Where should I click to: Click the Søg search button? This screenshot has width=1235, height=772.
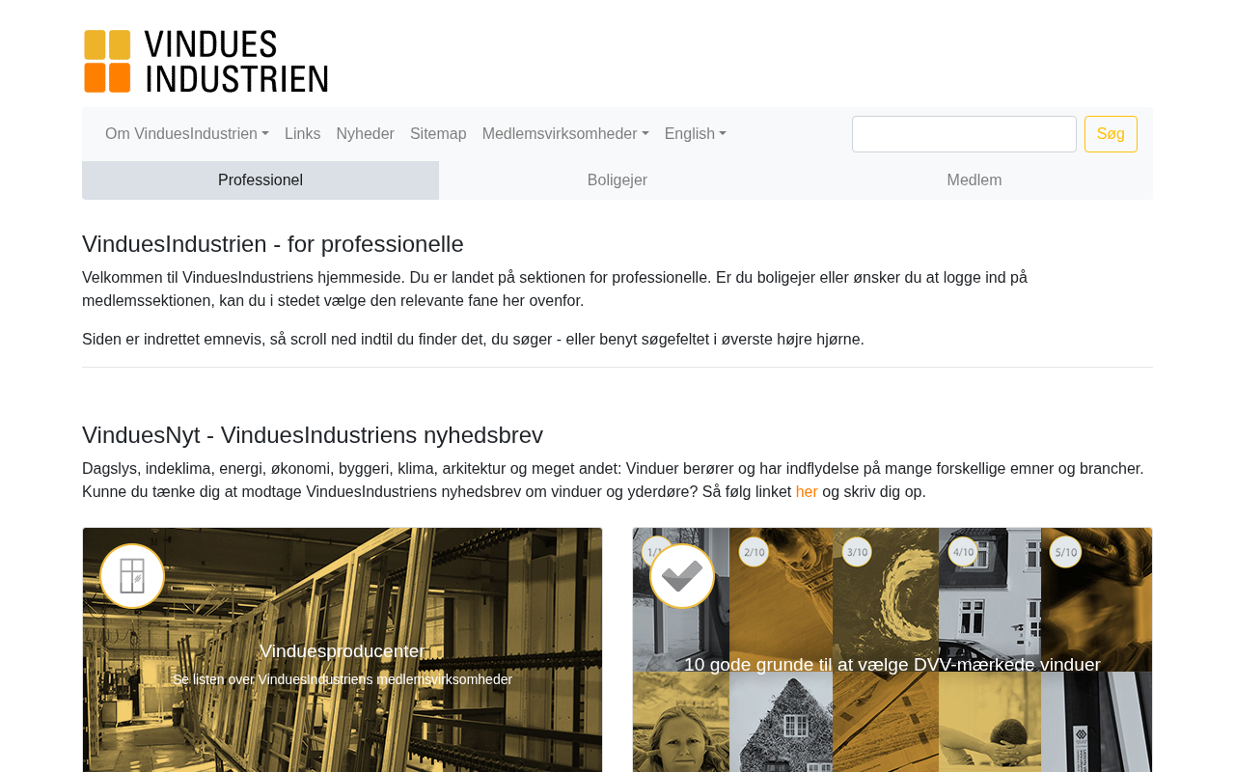1111,134
